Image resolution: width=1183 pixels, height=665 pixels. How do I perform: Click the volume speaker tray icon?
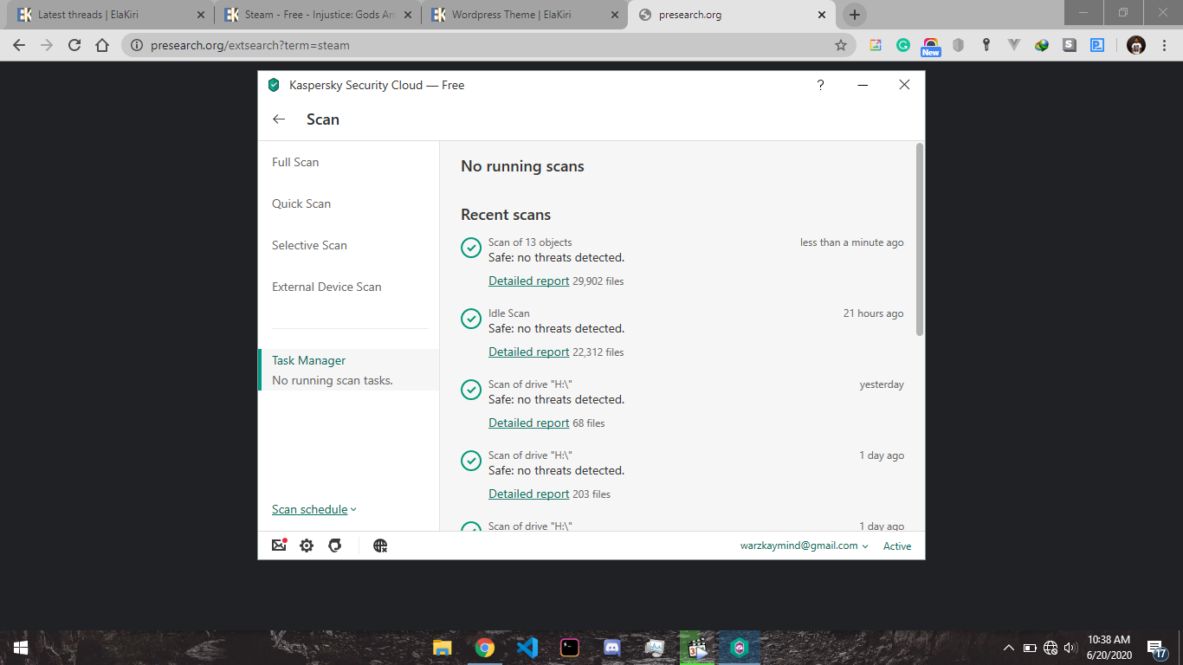1070,648
